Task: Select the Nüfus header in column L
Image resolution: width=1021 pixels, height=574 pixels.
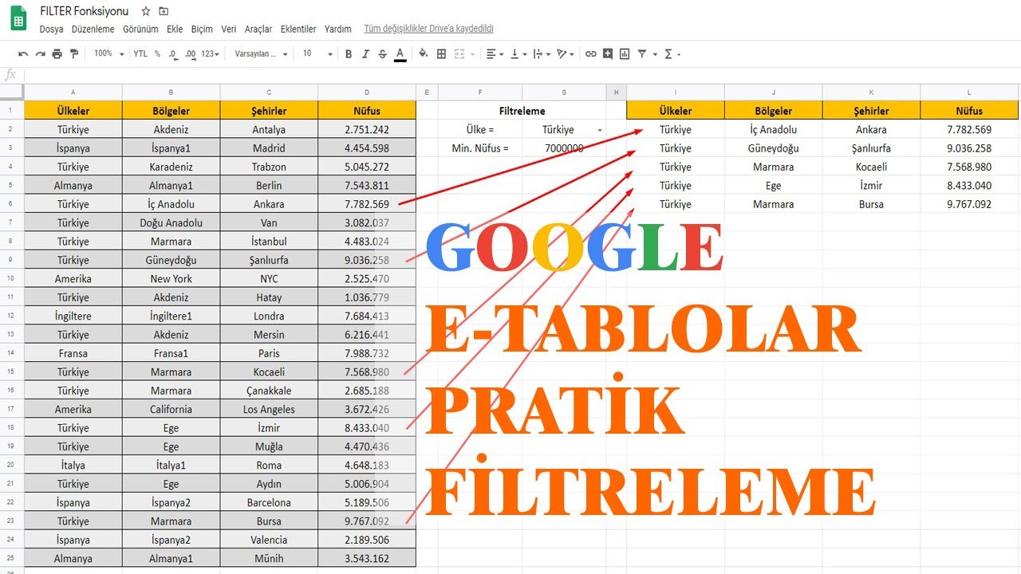Action: coord(969,111)
